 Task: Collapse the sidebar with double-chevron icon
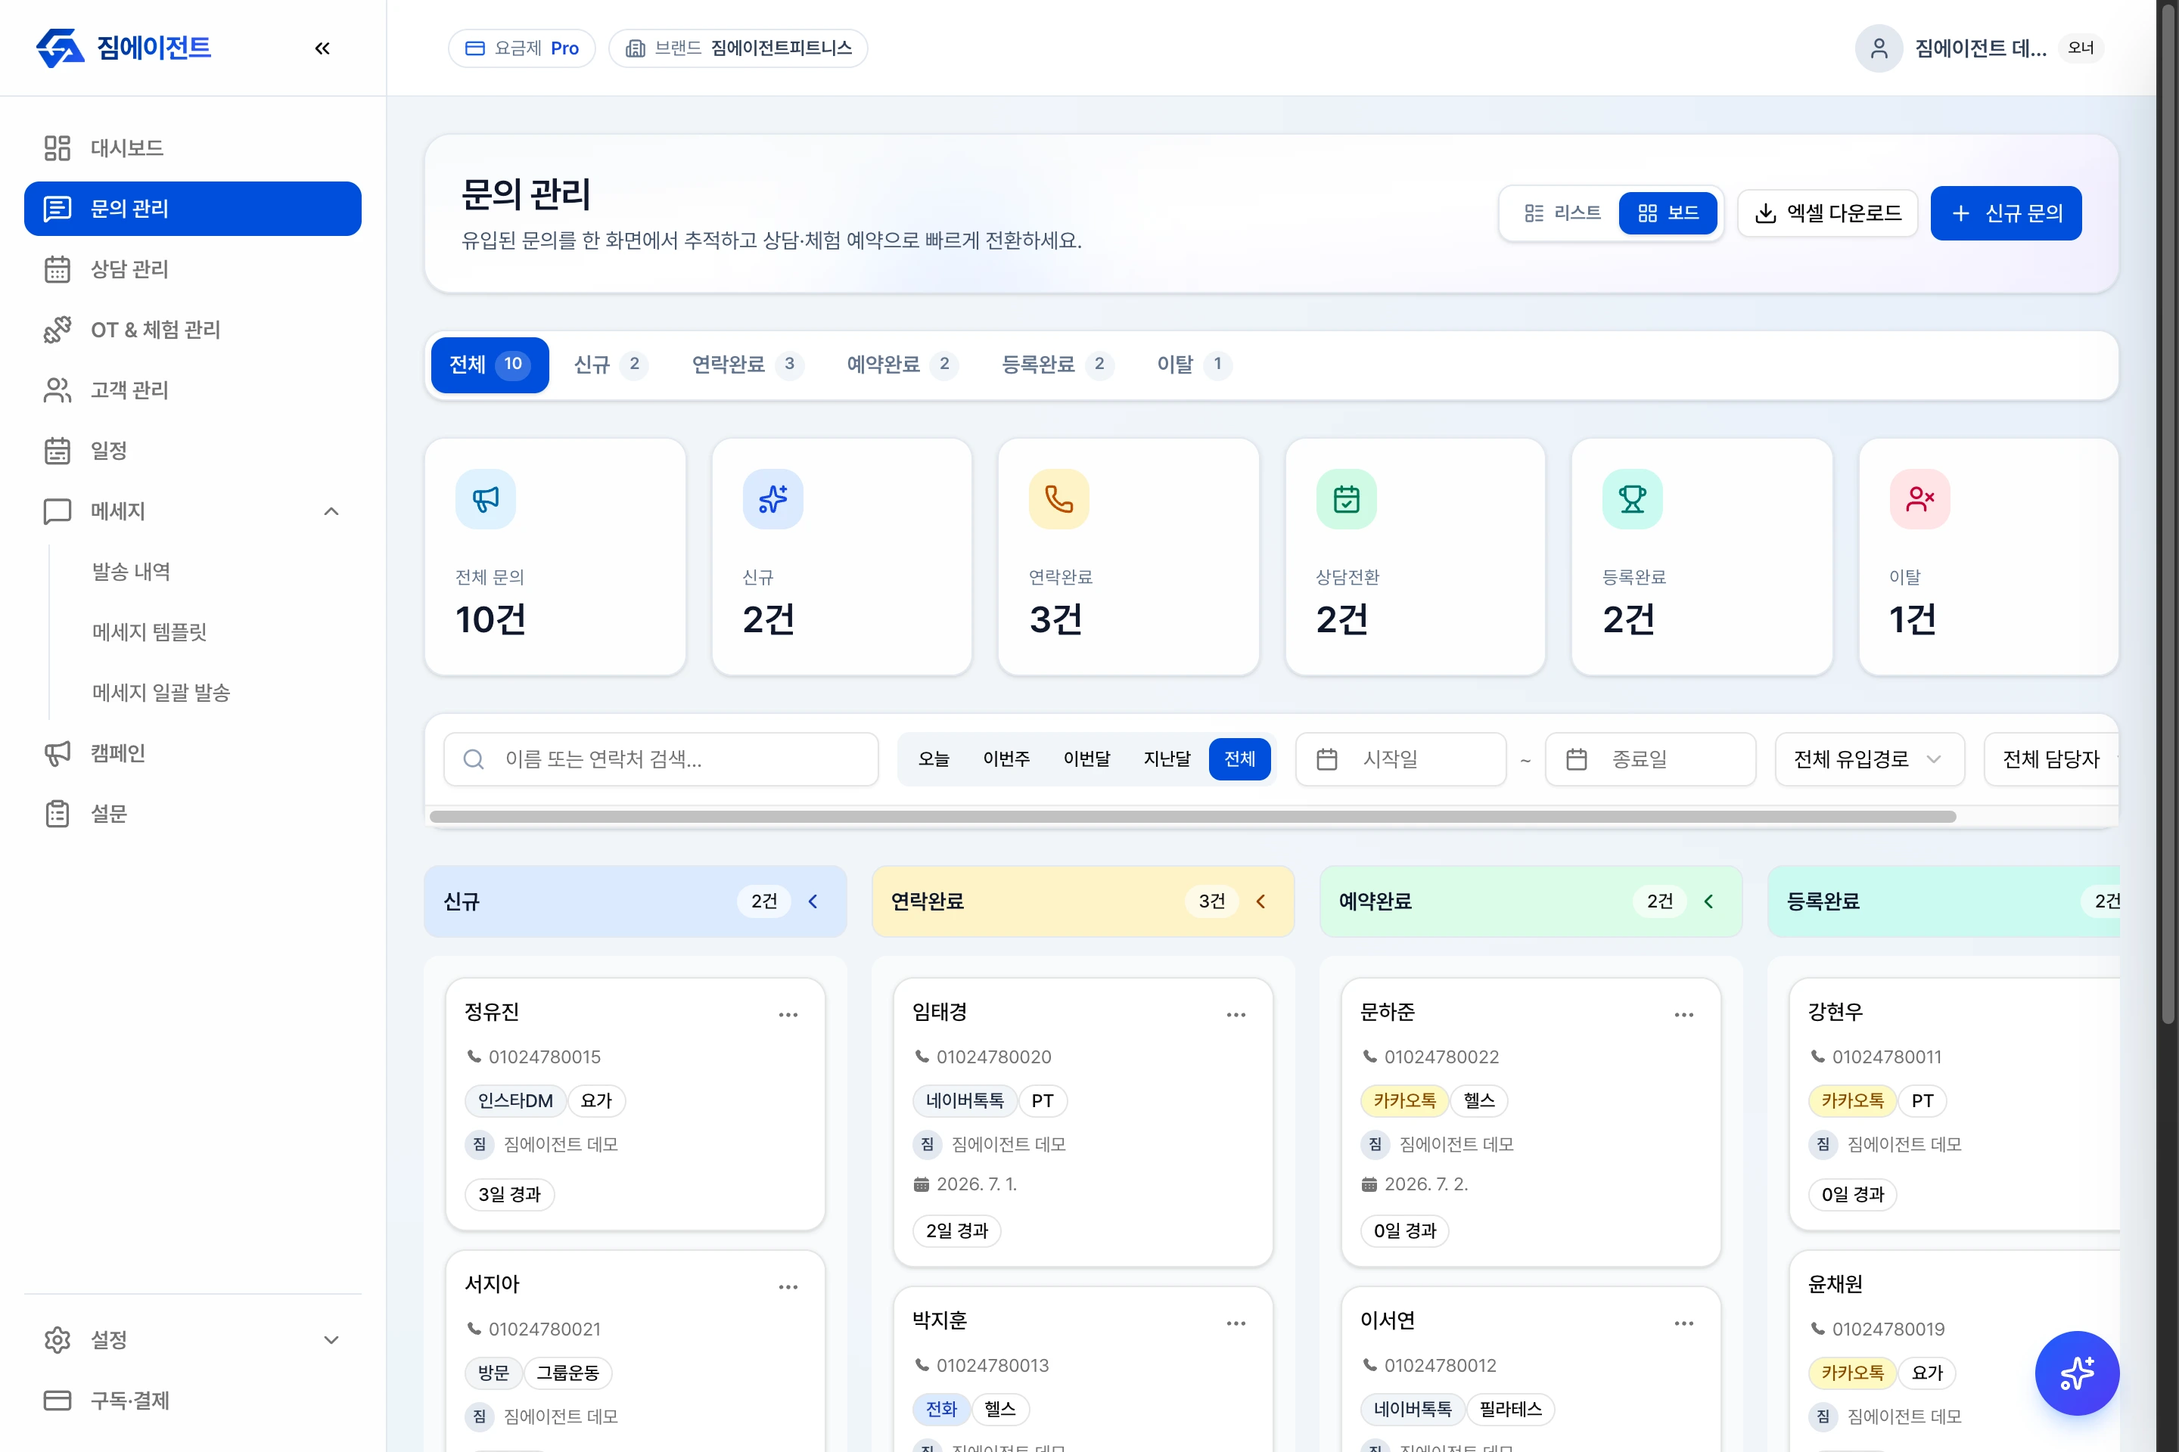pyautogui.click(x=322, y=48)
